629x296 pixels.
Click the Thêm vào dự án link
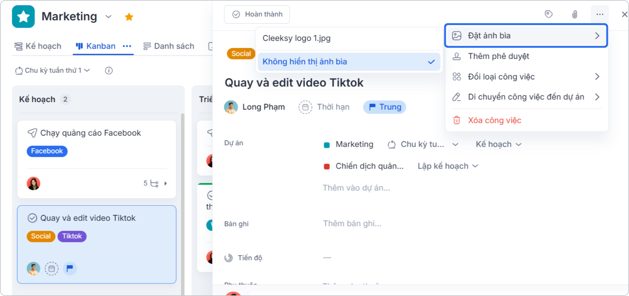point(356,188)
